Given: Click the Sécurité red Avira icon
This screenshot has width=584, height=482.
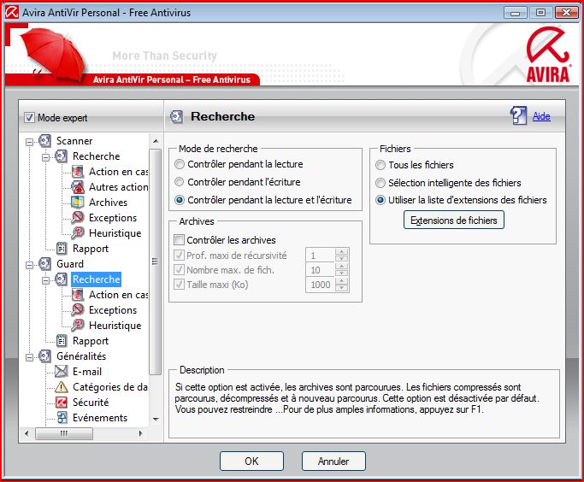Looking at the screenshot, I should (x=61, y=403).
